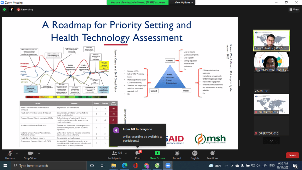Open chat message from GD notification
The height and width of the screenshot is (170, 302).
[x=138, y=135]
